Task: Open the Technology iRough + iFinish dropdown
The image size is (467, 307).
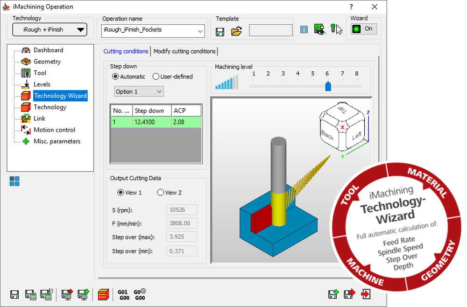Action: click(x=50, y=29)
